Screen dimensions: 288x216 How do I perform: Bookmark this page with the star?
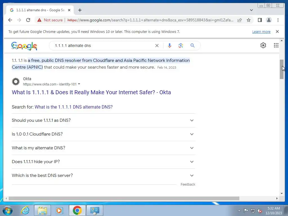pos(249,20)
